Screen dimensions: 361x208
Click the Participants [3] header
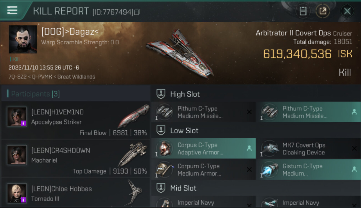[35, 94]
